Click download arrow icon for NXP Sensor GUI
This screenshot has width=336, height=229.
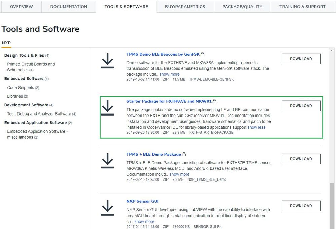[x=107, y=207]
